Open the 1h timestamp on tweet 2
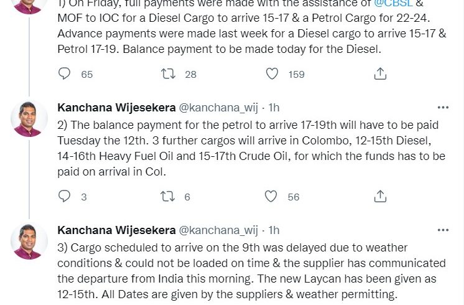464x305 pixels. click(x=274, y=108)
